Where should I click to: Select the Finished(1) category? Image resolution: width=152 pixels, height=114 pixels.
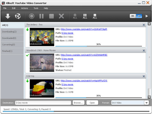tap(12, 51)
